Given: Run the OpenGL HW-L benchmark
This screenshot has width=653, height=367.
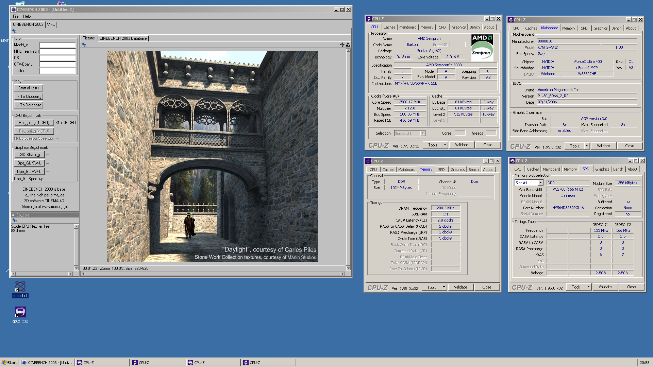Looking at the screenshot, I should click(29, 172).
